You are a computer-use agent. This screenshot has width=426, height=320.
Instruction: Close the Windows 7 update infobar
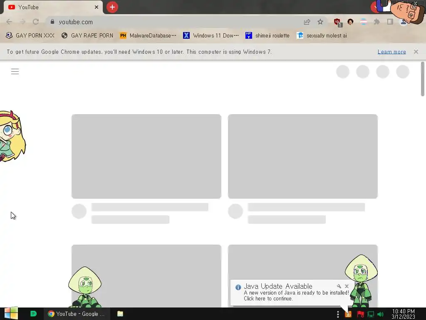click(416, 52)
